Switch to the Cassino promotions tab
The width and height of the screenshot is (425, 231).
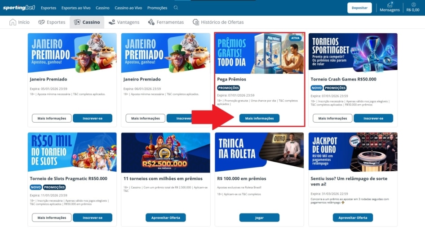pos(87,22)
